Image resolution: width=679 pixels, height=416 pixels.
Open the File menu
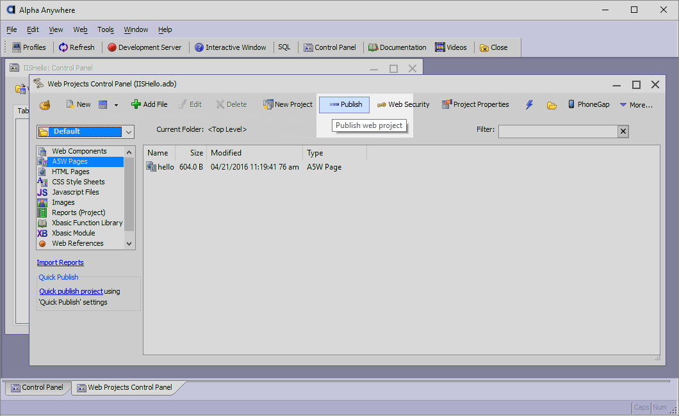tap(12, 29)
